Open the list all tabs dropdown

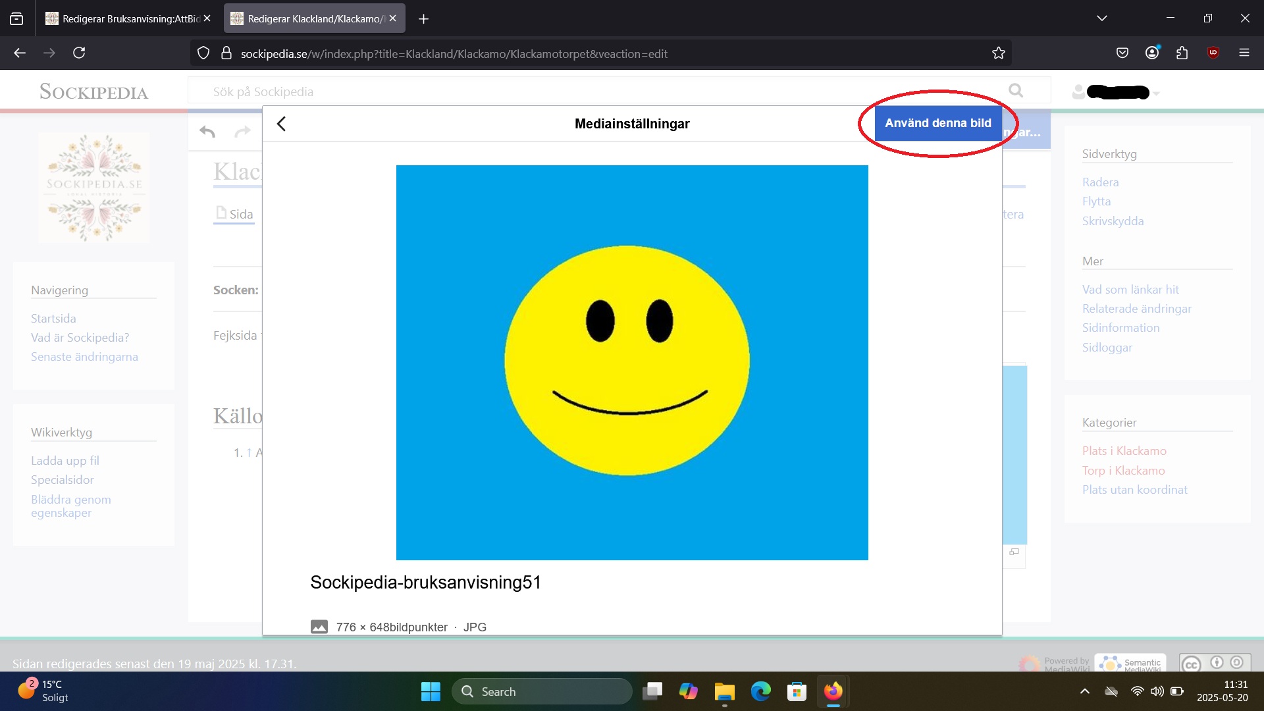pos(1101,18)
